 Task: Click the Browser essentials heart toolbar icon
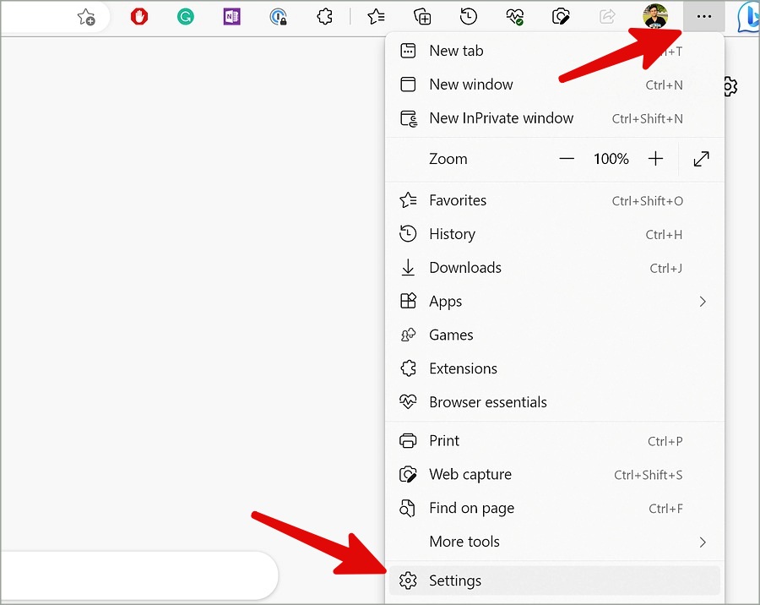click(515, 17)
